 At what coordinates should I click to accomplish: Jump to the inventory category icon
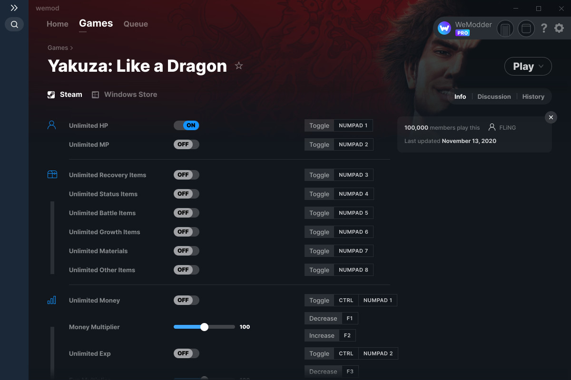click(52, 175)
